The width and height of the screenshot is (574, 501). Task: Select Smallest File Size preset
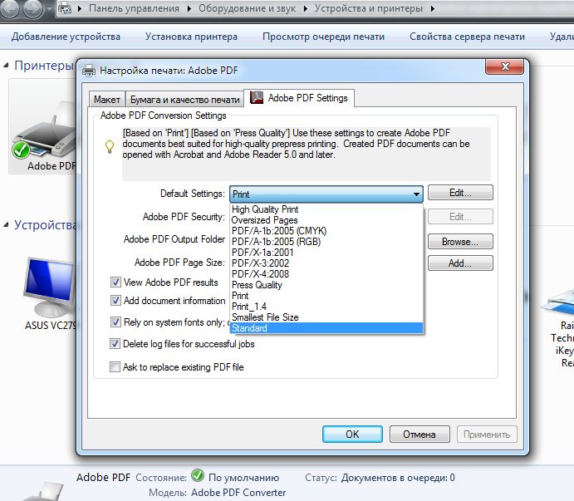click(326, 317)
